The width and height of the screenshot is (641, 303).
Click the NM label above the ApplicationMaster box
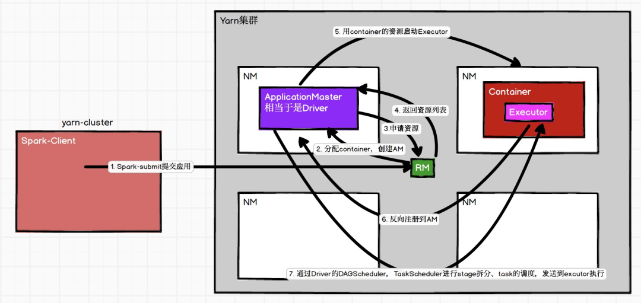point(250,76)
